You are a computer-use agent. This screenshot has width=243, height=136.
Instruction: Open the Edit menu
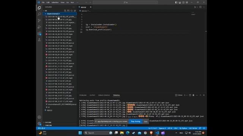click(48, 2)
